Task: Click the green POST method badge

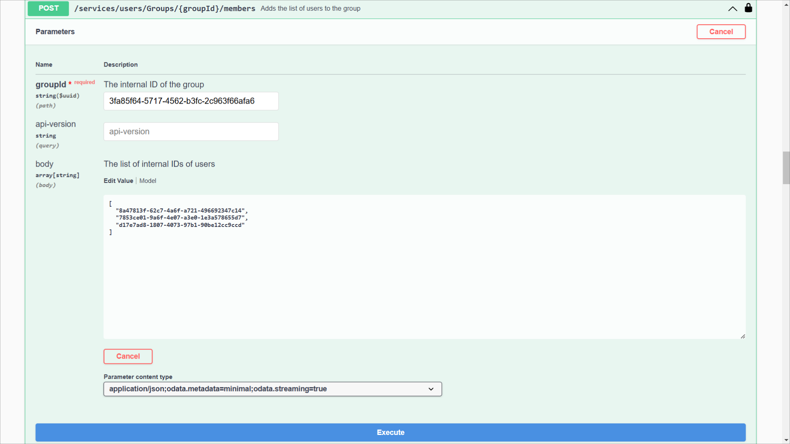Action: [x=48, y=8]
